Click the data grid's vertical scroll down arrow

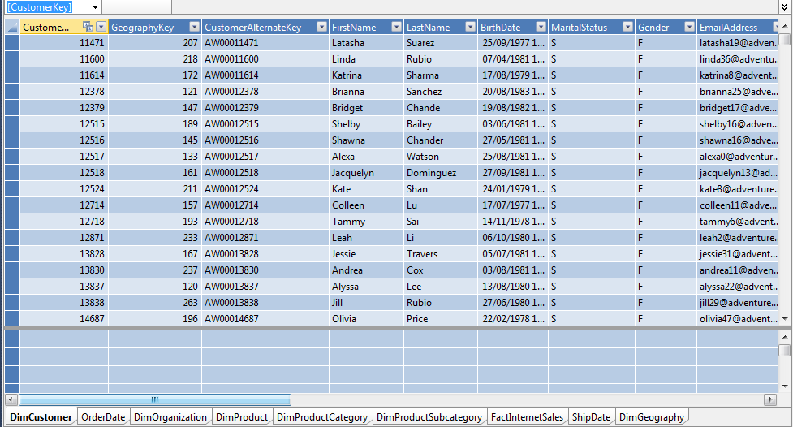pyautogui.click(x=784, y=318)
